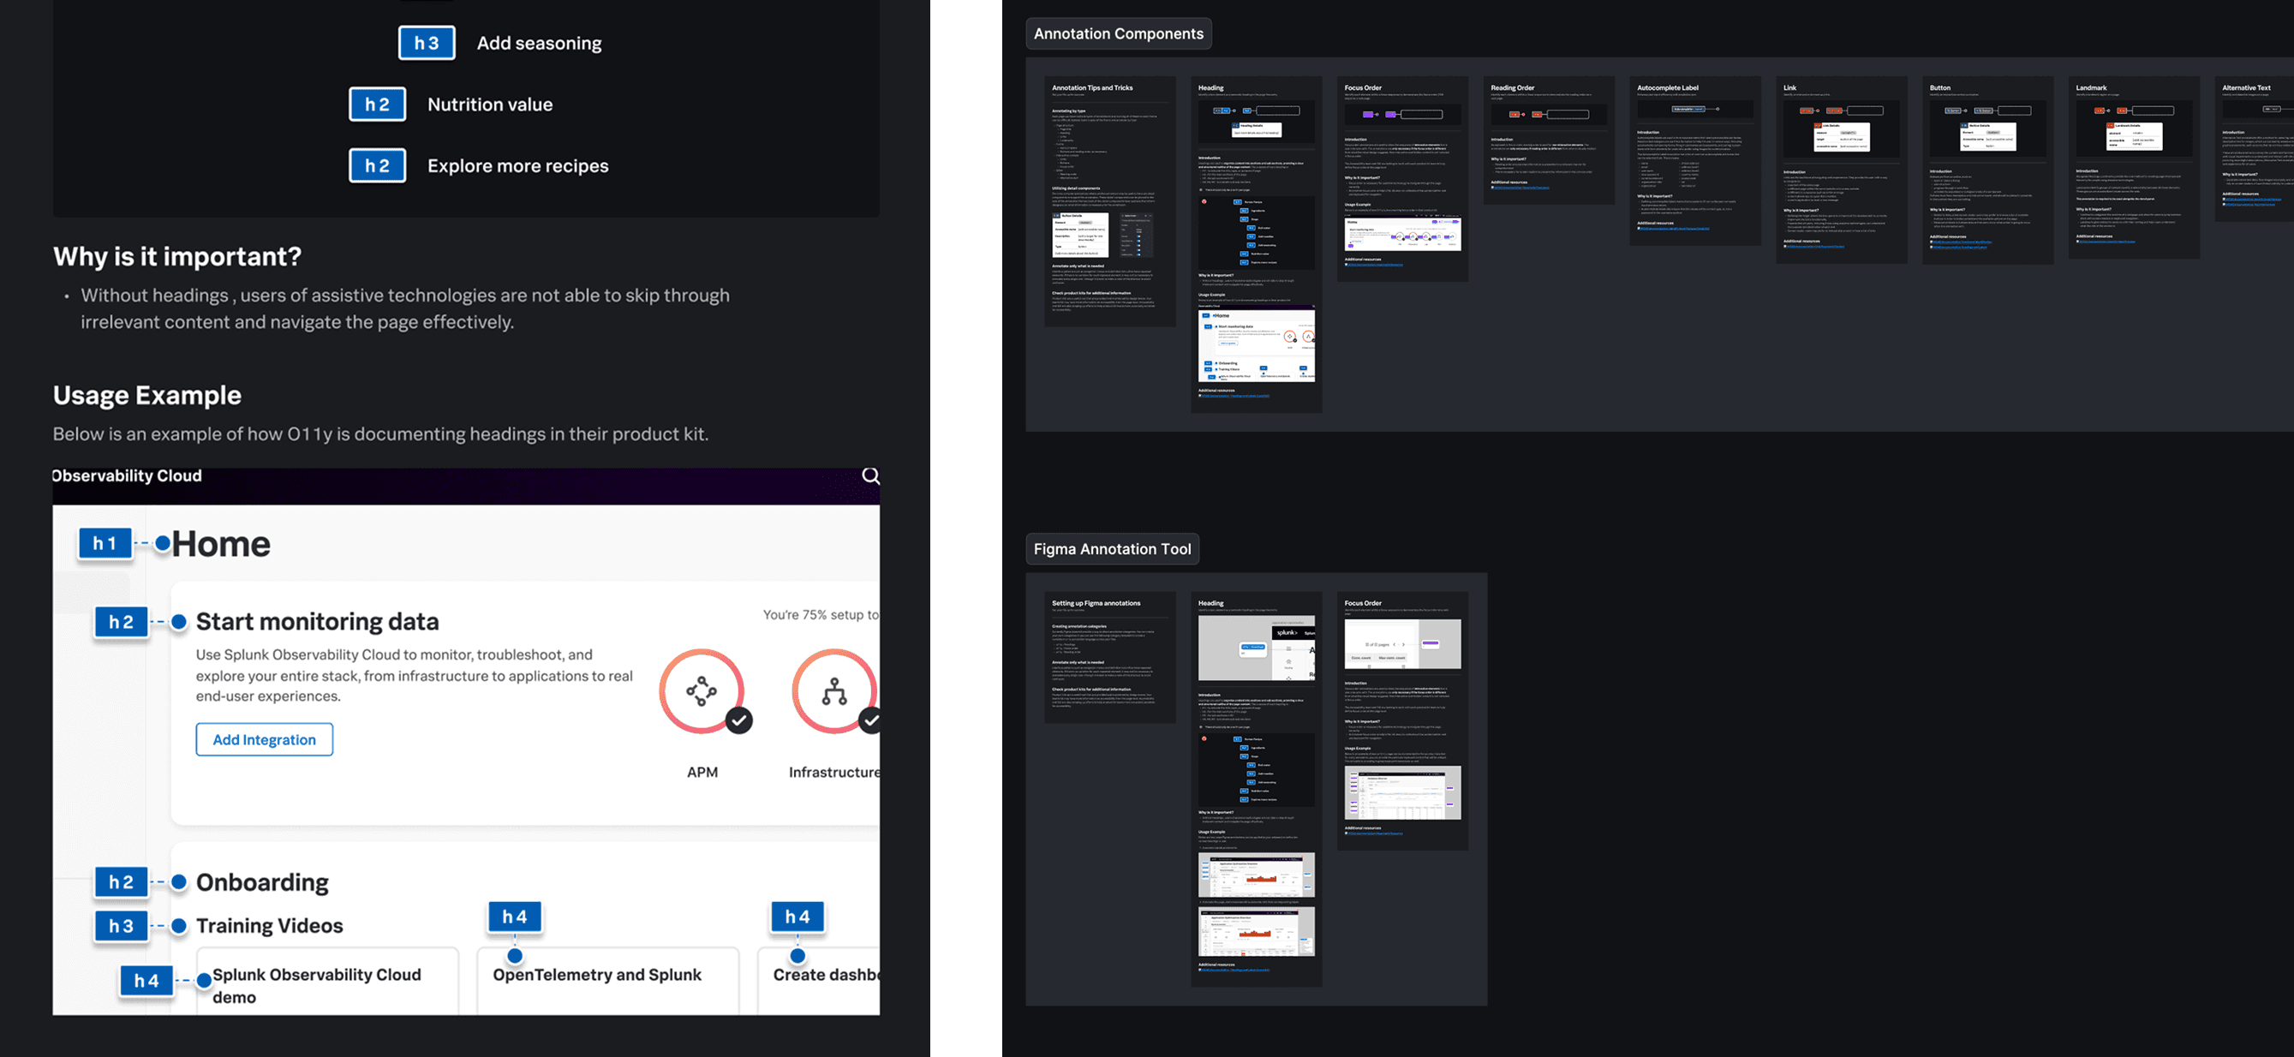Click the h4 badge above OpenTelemetry and Splunk
This screenshot has width=2294, height=1057.
[515, 917]
